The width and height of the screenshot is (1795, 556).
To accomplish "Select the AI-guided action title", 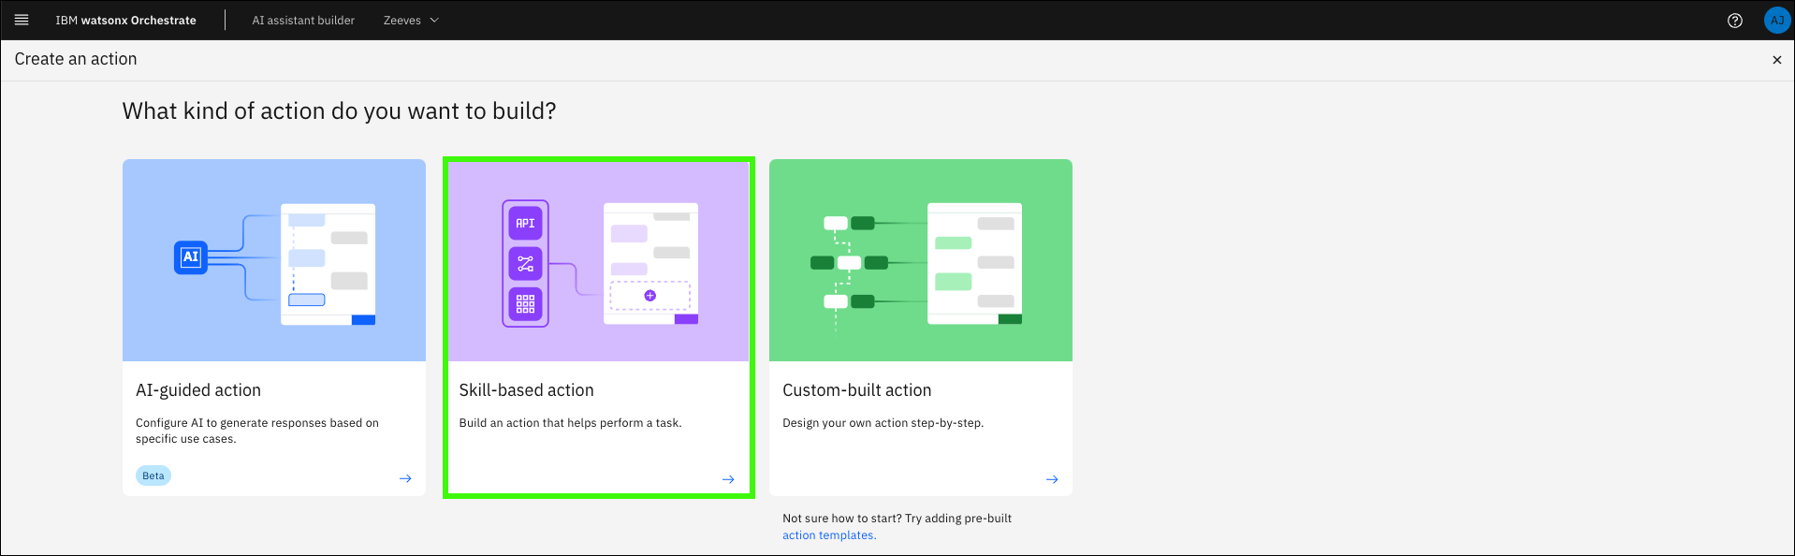I will tap(198, 390).
